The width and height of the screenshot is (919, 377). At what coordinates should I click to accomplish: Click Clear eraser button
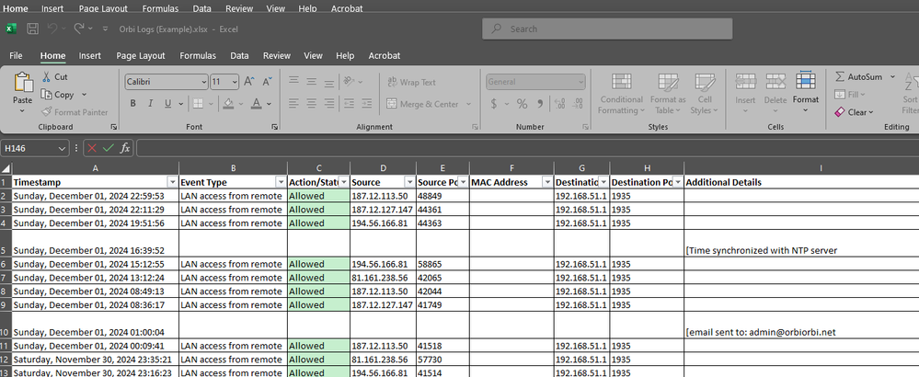854,112
